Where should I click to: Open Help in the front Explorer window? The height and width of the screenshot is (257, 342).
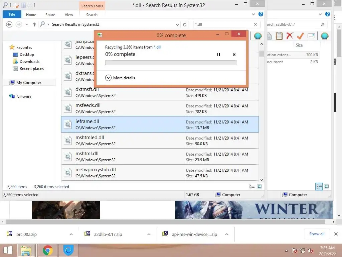click(261, 14)
